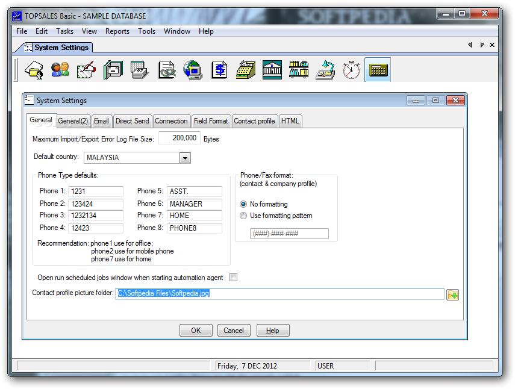Screen dimensions: 515x389
Task: Open the Window menu
Action: point(177,31)
